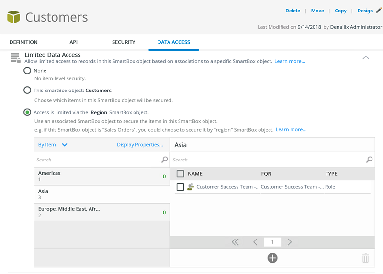Click the right panel search magnifier icon
Screen dimensions: 383x274
(x=369, y=160)
